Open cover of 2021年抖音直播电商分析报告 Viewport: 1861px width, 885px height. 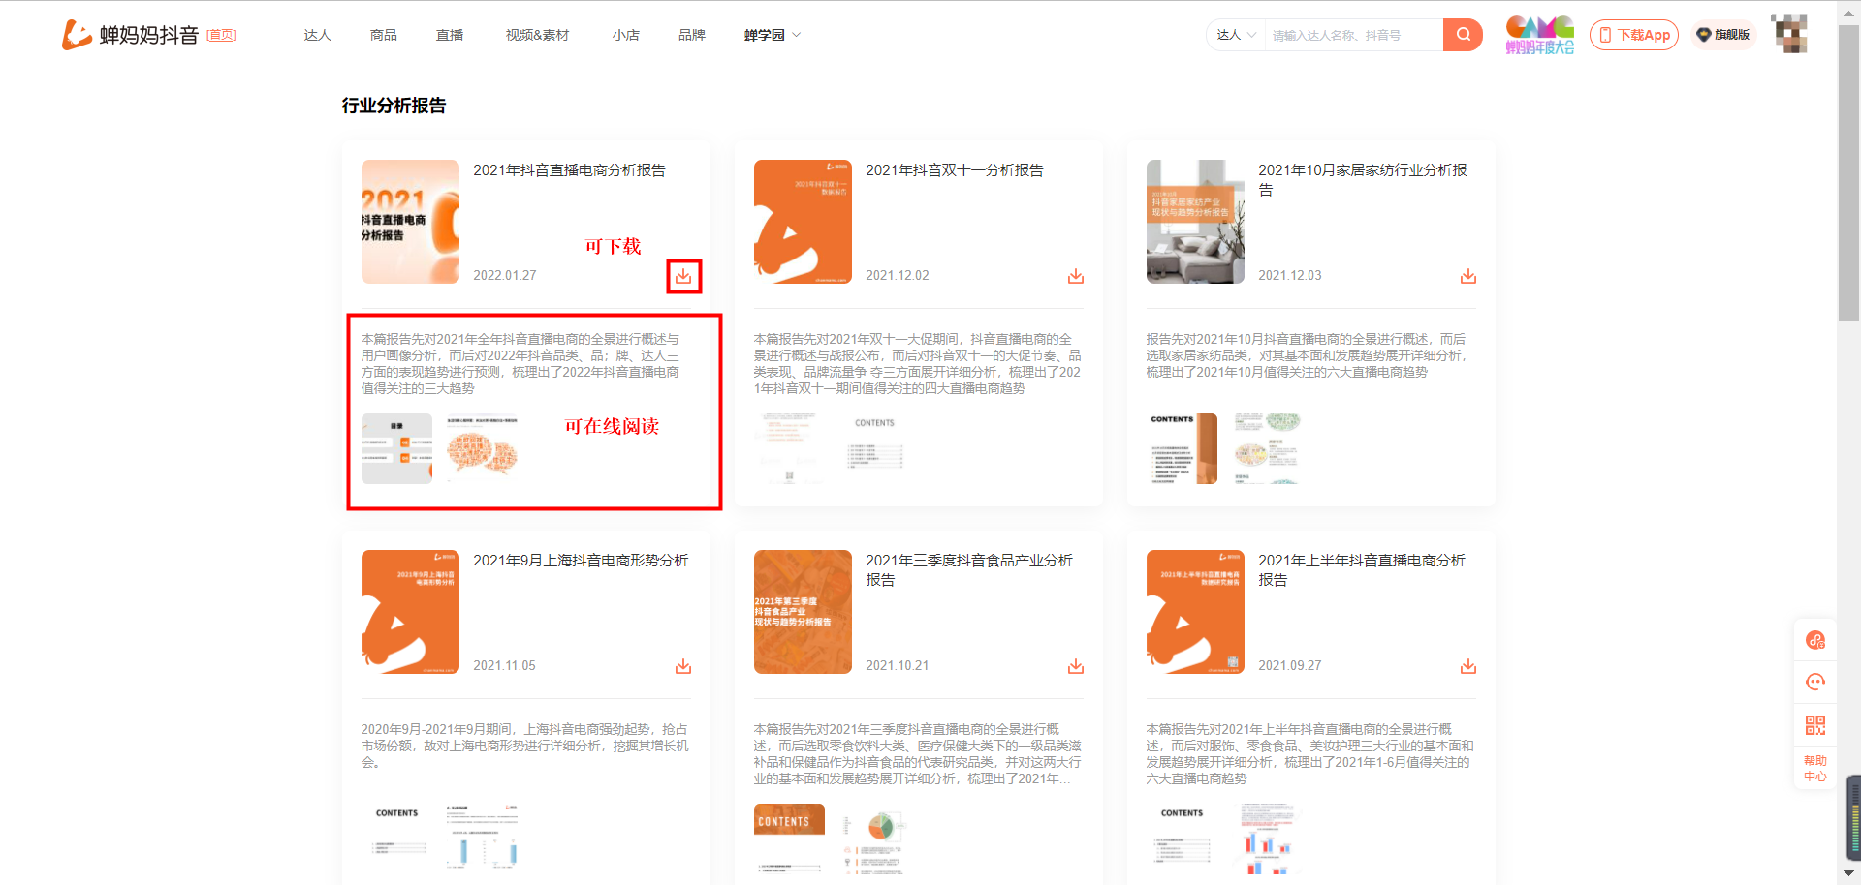[410, 222]
